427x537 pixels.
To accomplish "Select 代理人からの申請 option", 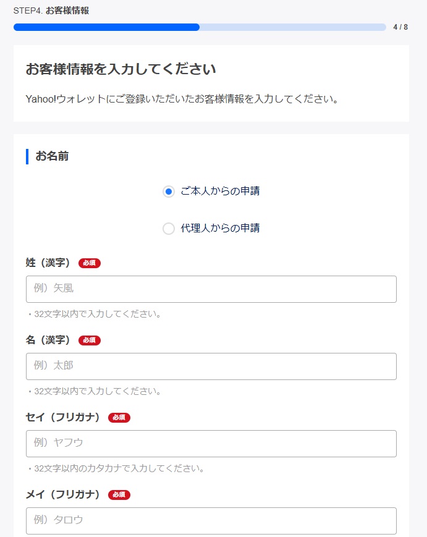I will click(x=168, y=229).
